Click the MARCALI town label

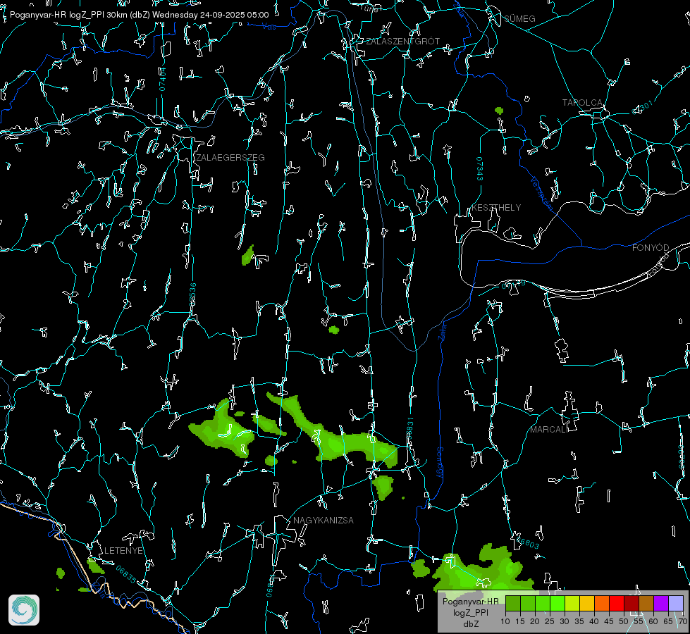coord(548,430)
